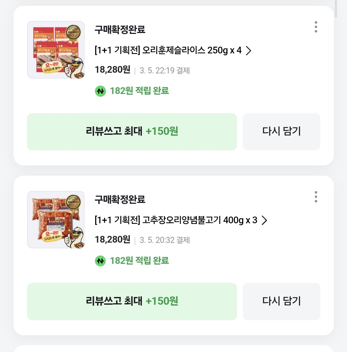Select 구매확정완료 status on 오리훈제슬라이스 order
This screenshot has width=347, height=352.
tap(120, 30)
